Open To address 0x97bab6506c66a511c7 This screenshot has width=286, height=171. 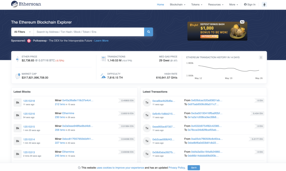point(203,104)
